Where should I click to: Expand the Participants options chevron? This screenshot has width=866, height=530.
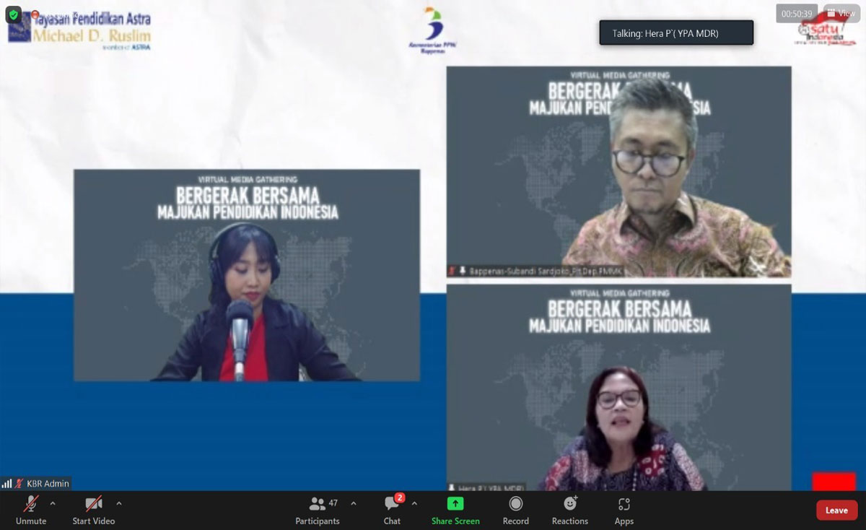pos(354,503)
